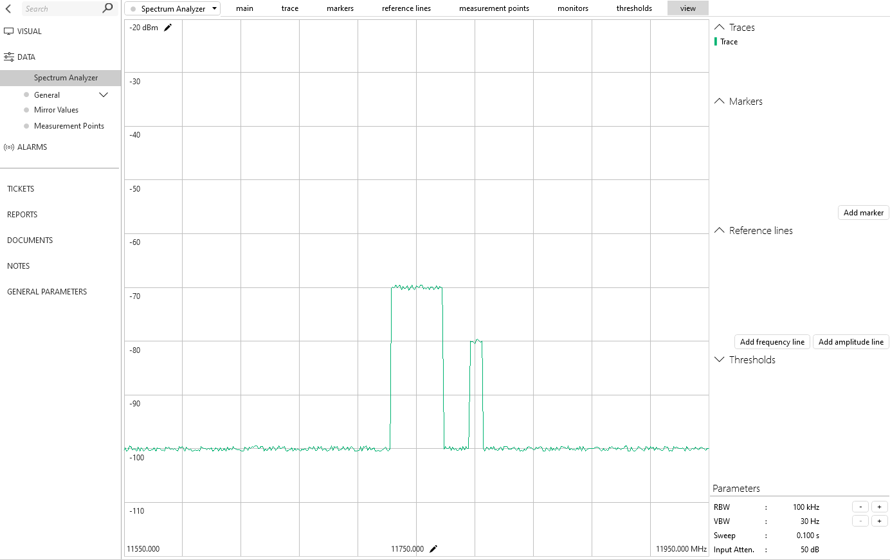Switch to the monitors tab
Viewport: 890px width, 560px height.
click(x=572, y=8)
